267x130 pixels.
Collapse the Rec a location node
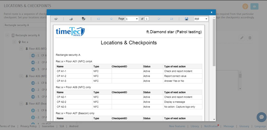[14, 42]
